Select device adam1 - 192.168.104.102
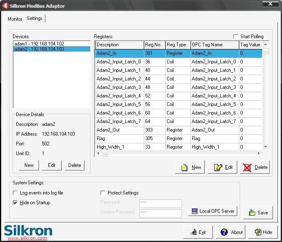This screenshot has height=242, width=282. pos(52,44)
